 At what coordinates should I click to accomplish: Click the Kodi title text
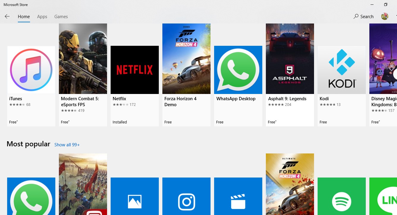324,99
